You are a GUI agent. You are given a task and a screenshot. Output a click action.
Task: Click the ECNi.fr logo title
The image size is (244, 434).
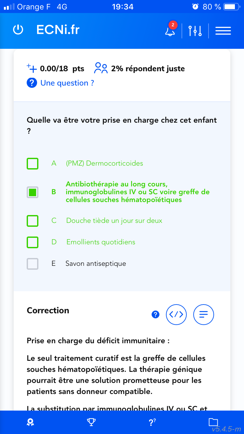[58, 30]
